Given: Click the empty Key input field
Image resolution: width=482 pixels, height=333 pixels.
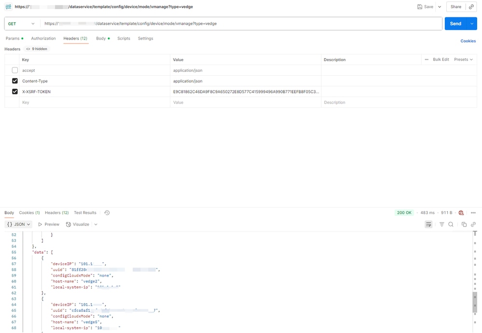Looking at the screenshot, I should click(x=95, y=102).
